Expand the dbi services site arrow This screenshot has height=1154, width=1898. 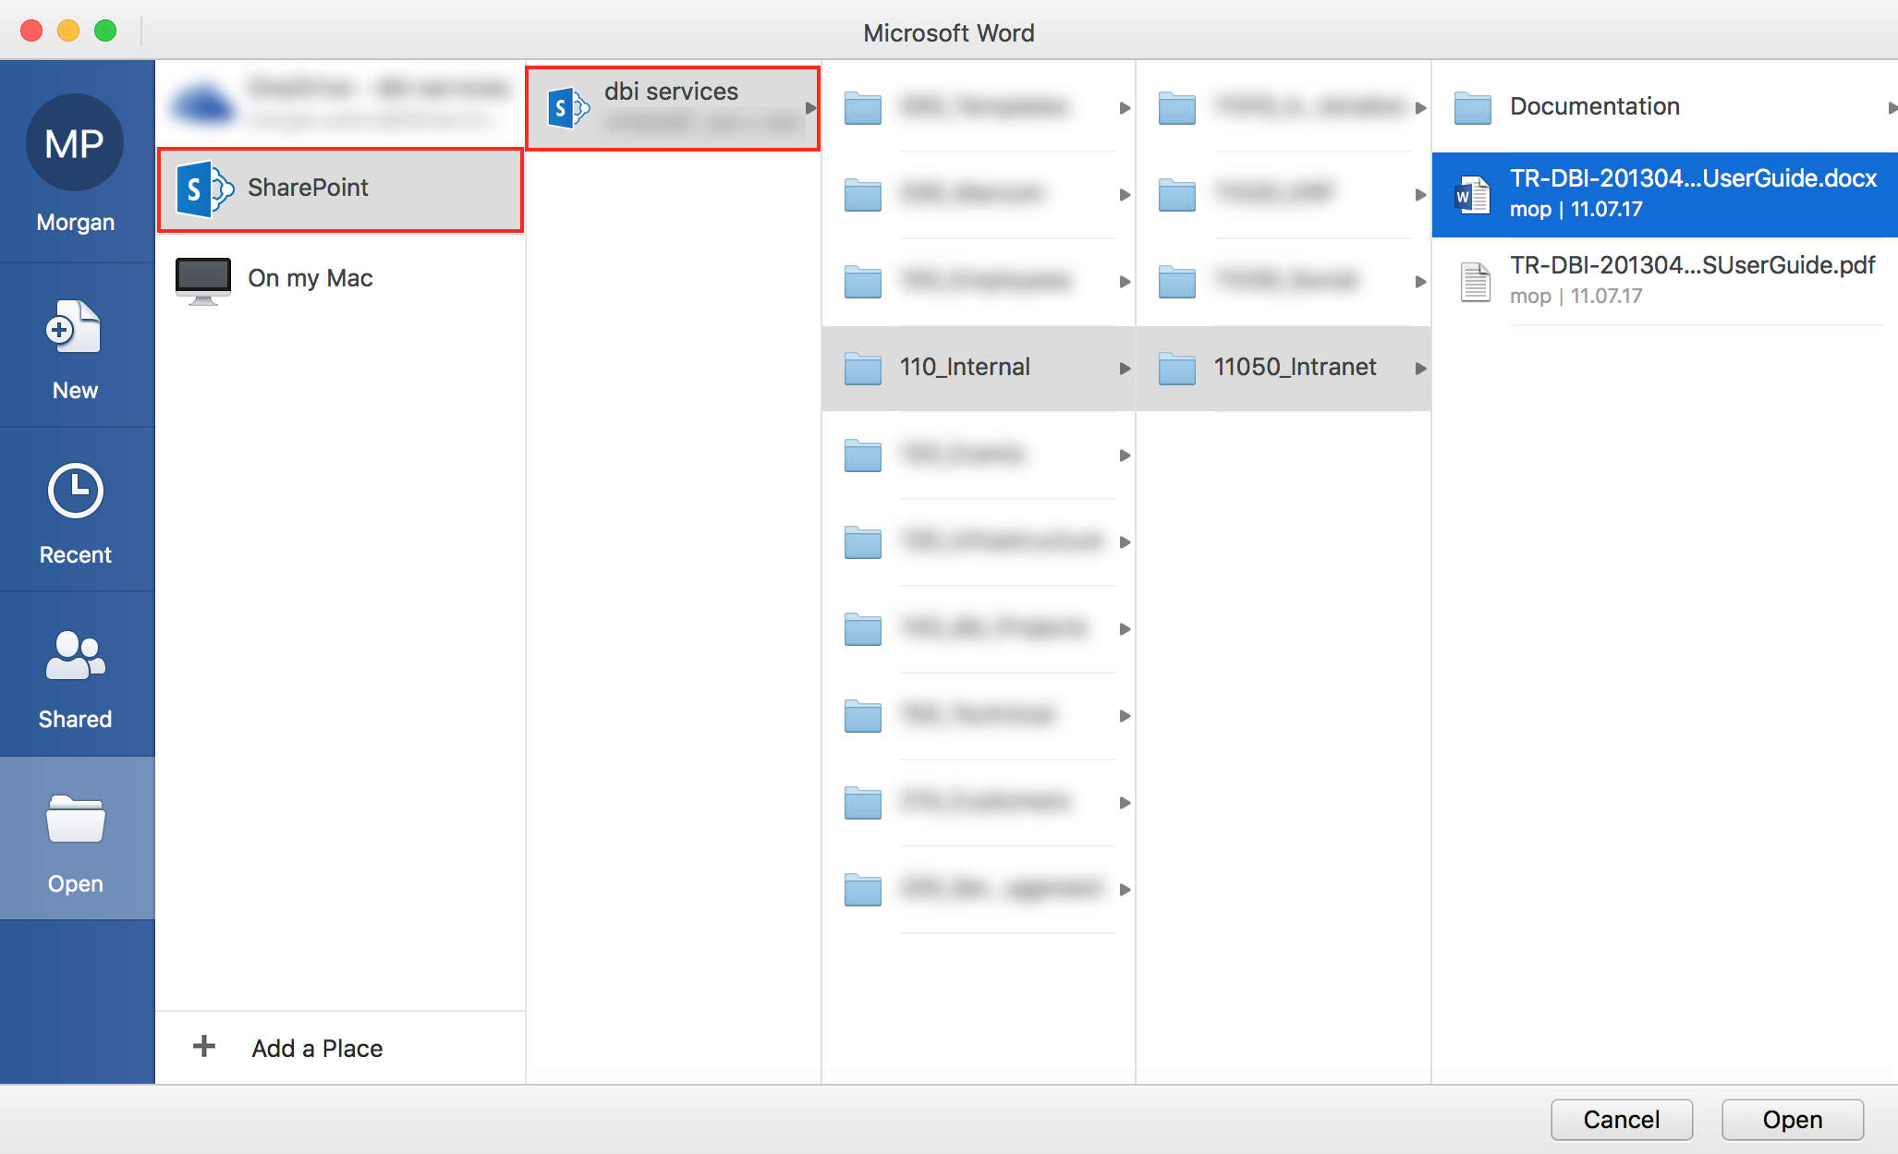(x=810, y=108)
